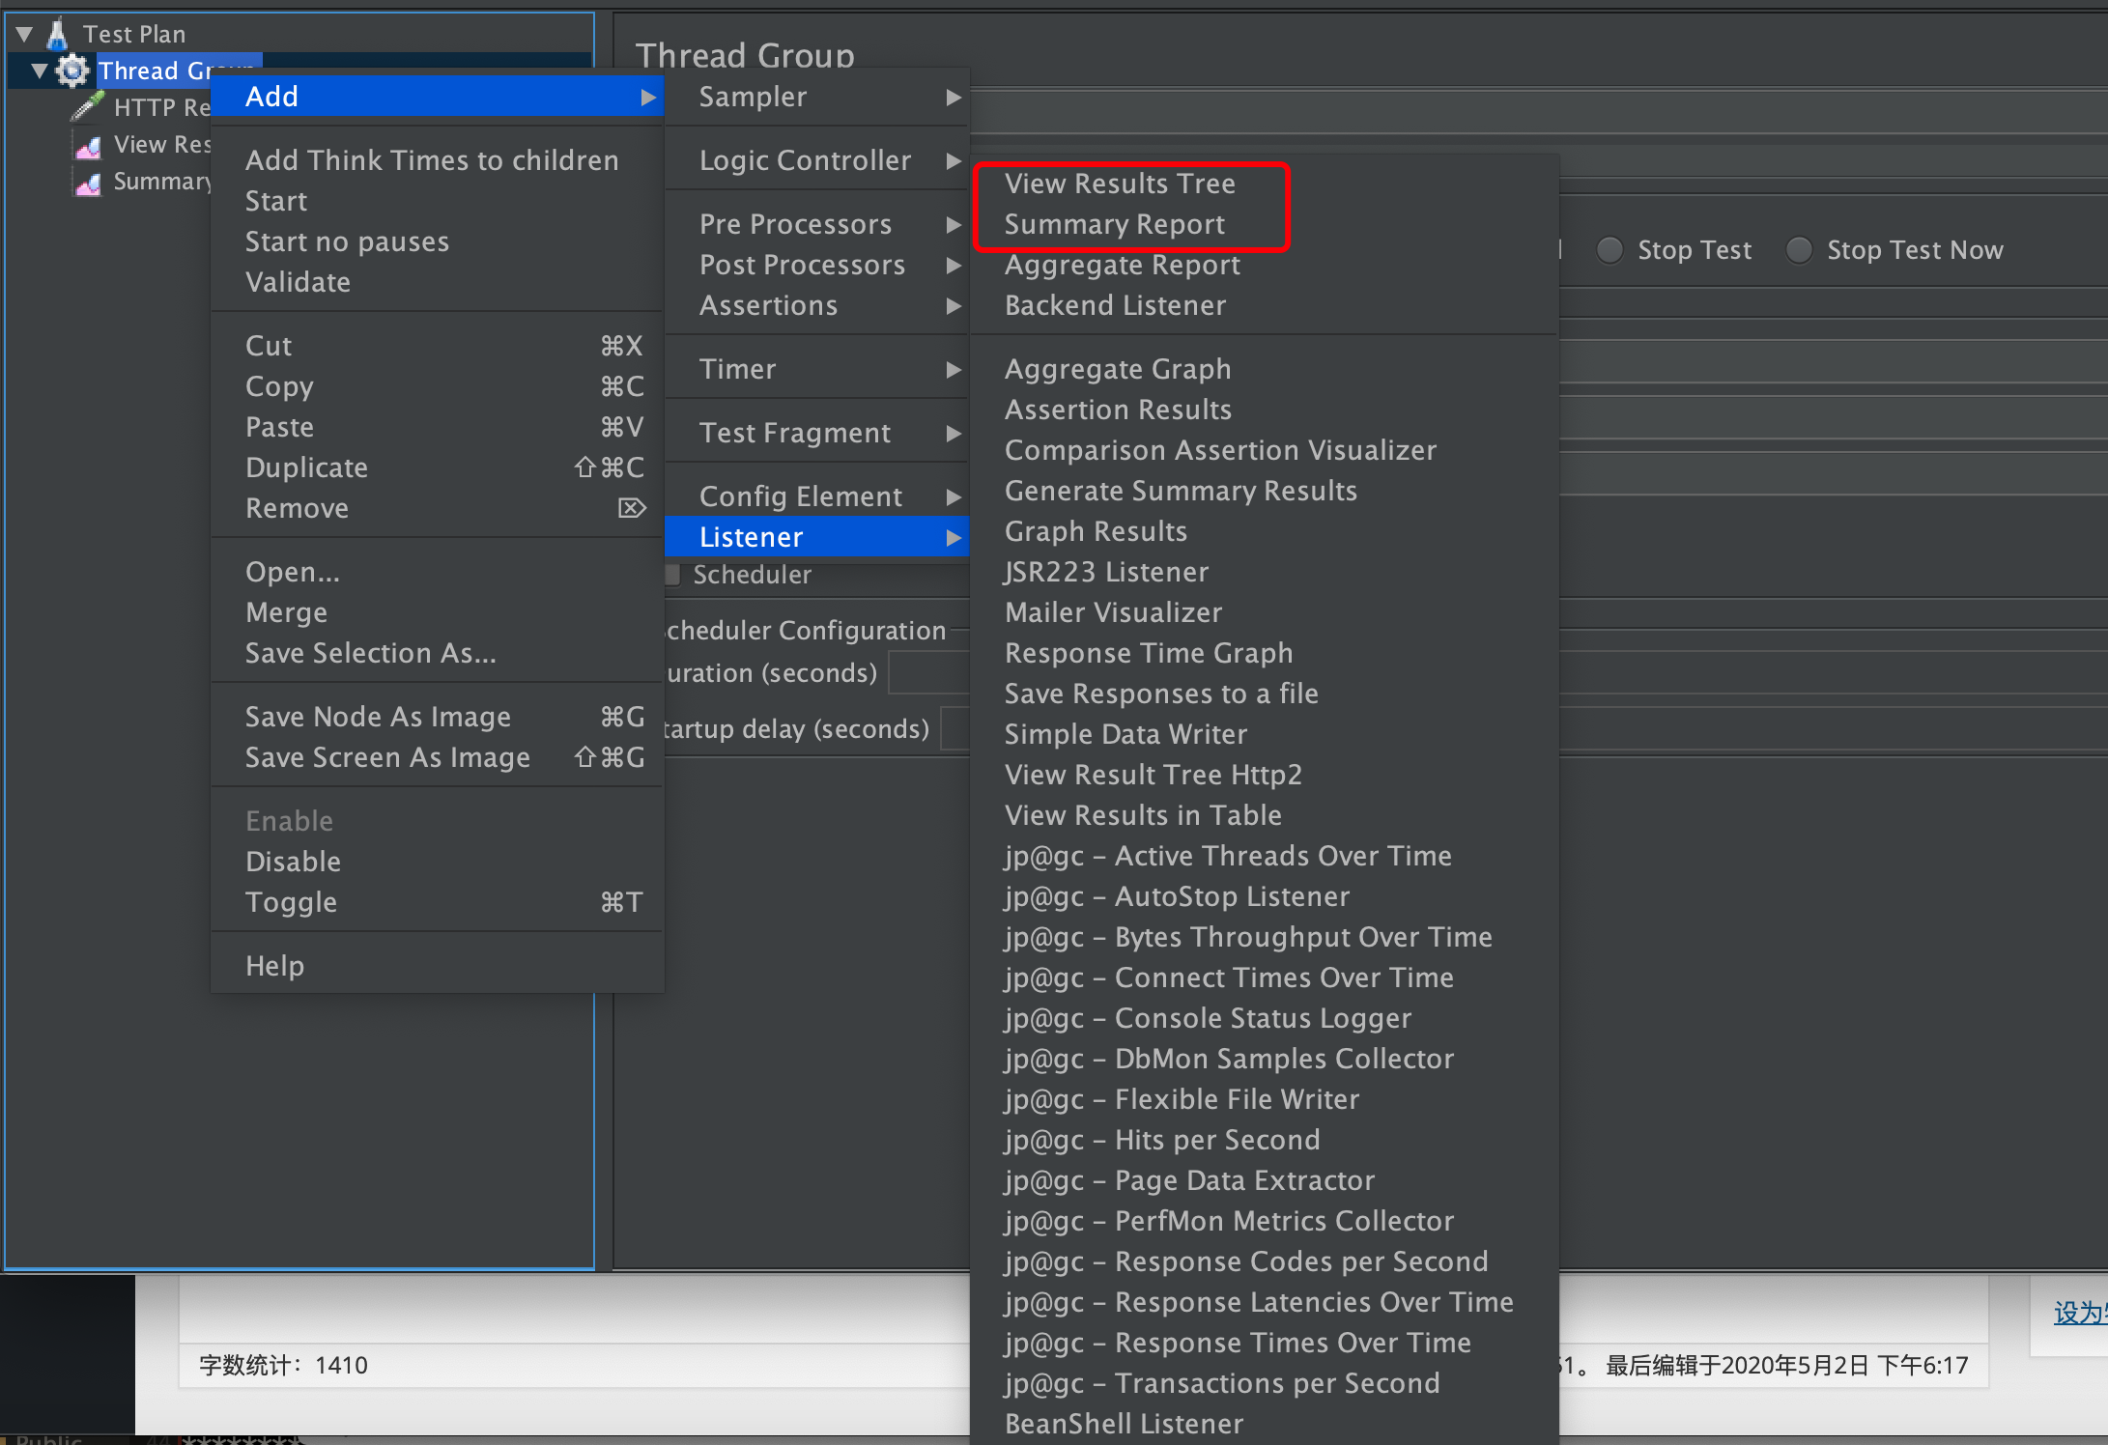The width and height of the screenshot is (2108, 1445).
Task: Select the Stop Test Now radio button
Action: (x=1799, y=250)
